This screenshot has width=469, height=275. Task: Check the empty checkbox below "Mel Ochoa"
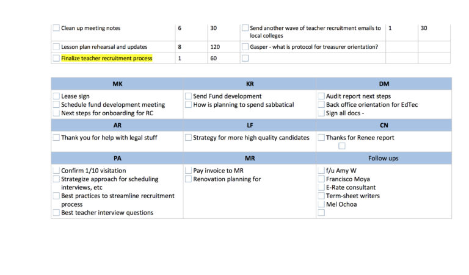(321, 213)
